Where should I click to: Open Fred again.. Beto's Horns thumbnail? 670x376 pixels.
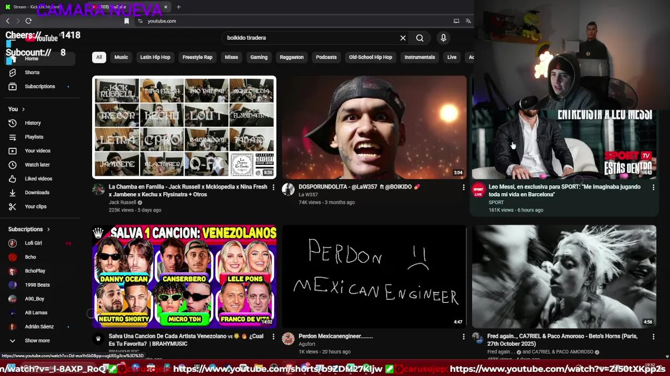tap(564, 277)
